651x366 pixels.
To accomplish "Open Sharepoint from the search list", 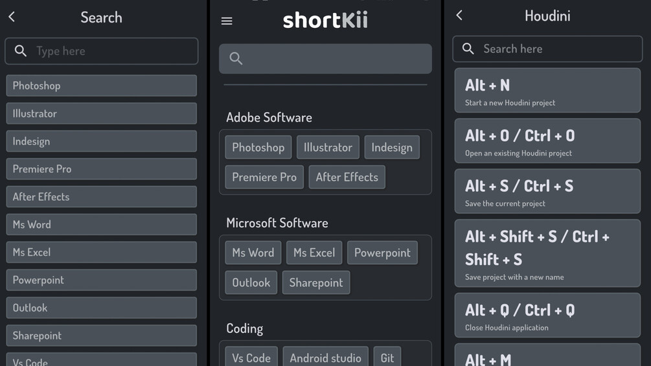I will (x=101, y=336).
